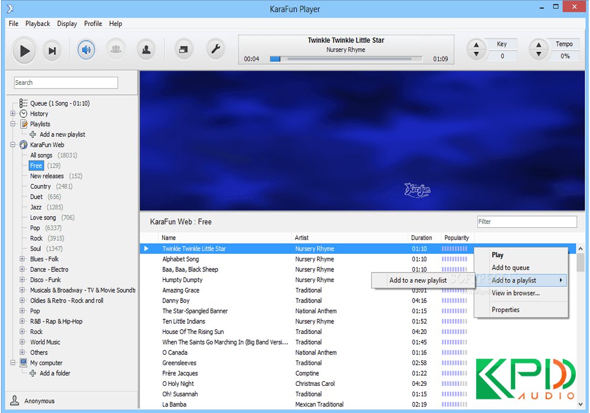590x413 pixels.
Task: Click Add a folder under My computer
Action: point(54,373)
